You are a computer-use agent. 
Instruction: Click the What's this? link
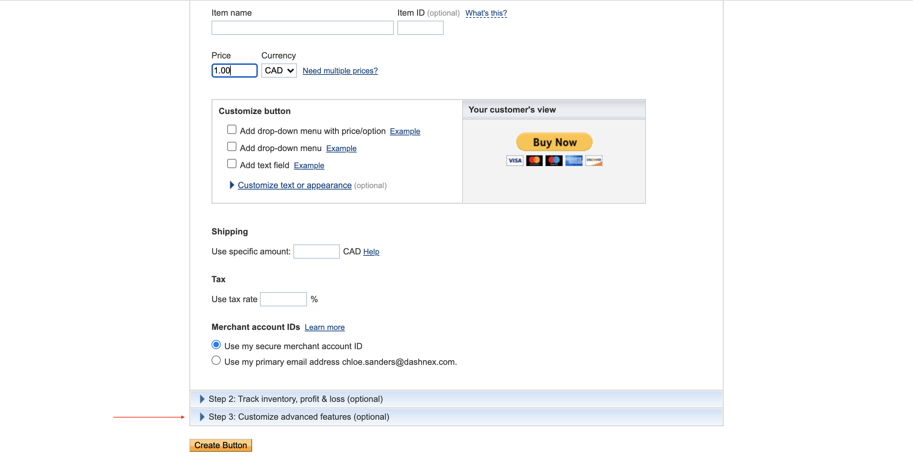coord(486,13)
